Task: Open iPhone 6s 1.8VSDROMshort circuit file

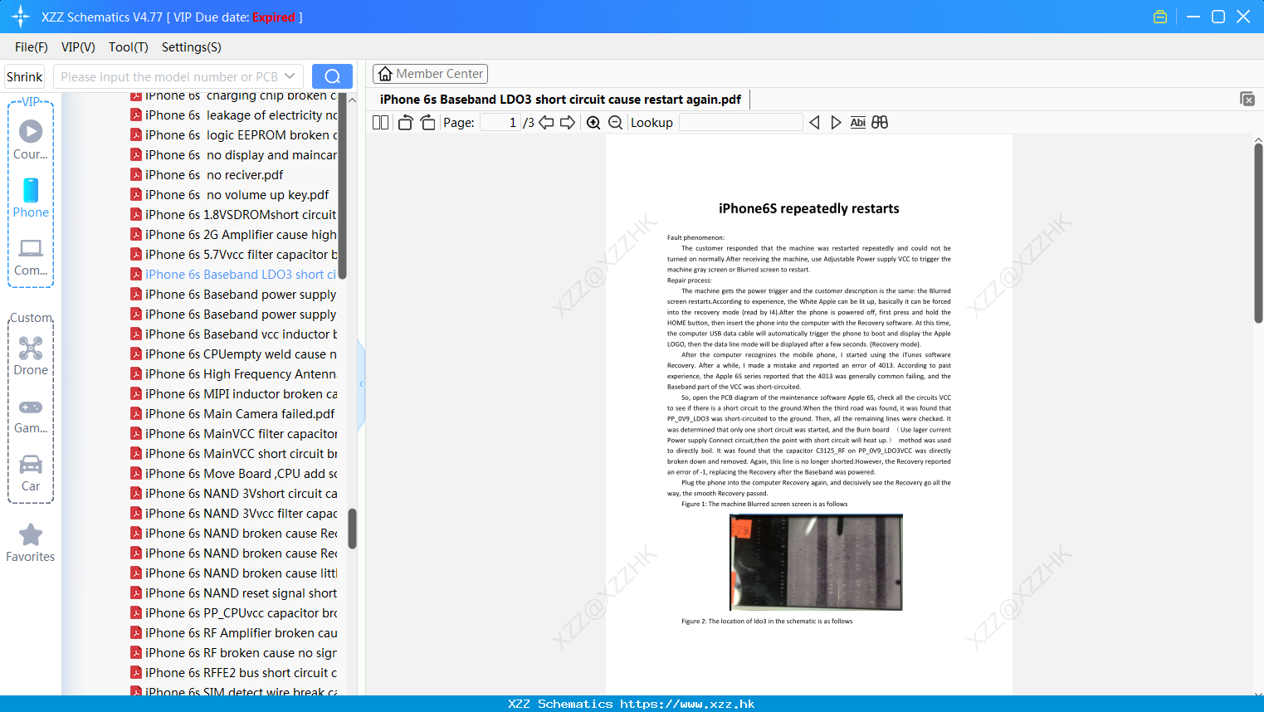Action: click(233, 215)
